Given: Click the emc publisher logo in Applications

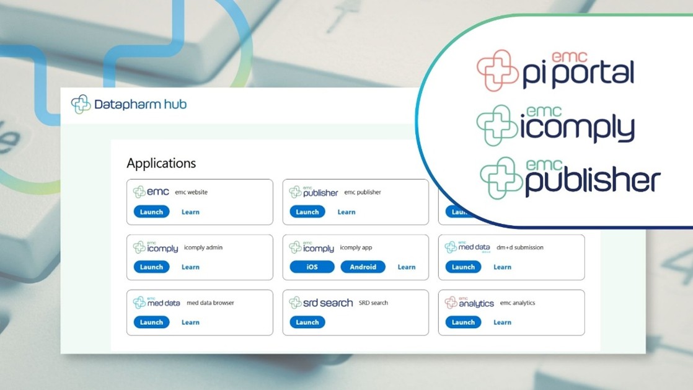Looking at the screenshot, I should pyautogui.click(x=314, y=192).
